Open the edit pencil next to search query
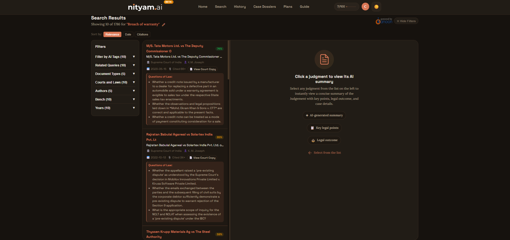The image size is (510, 240). [x=164, y=25]
